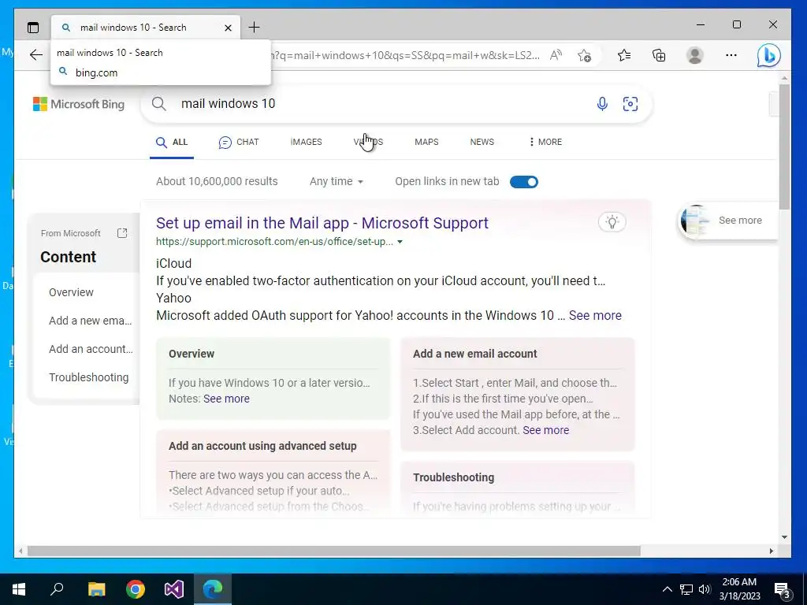
Task: Click the Microsoft Bing logo
Action: click(x=79, y=104)
